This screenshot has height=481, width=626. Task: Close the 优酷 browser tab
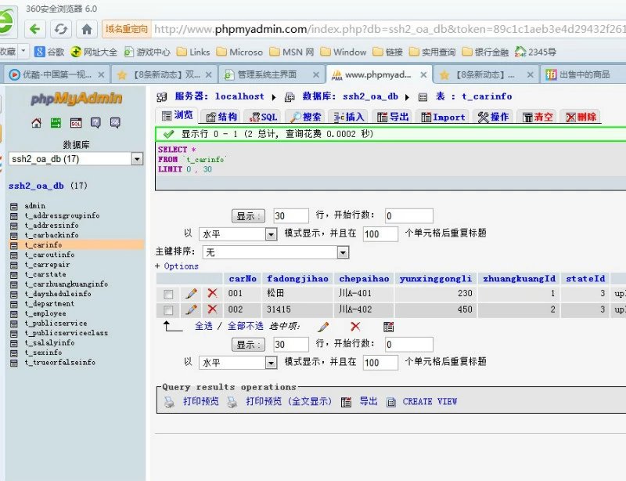coord(101,74)
